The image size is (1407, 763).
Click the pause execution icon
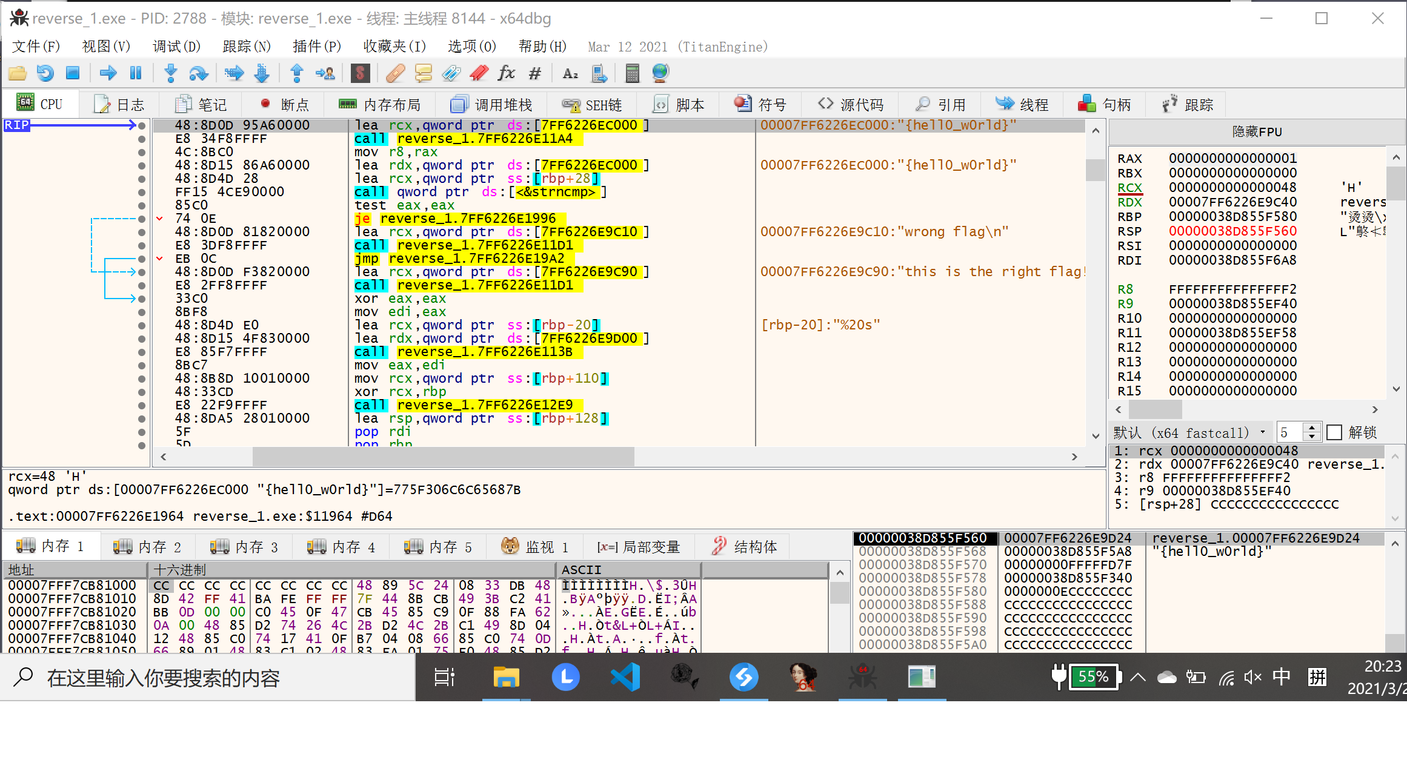pyautogui.click(x=136, y=74)
